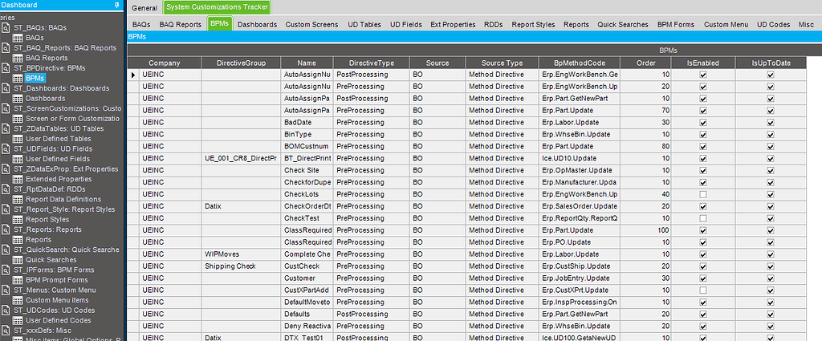Click the query icon beside ST_UDFields: UD Fields
The width and height of the screenshot is (822, 341).
(x=6, y=148)
